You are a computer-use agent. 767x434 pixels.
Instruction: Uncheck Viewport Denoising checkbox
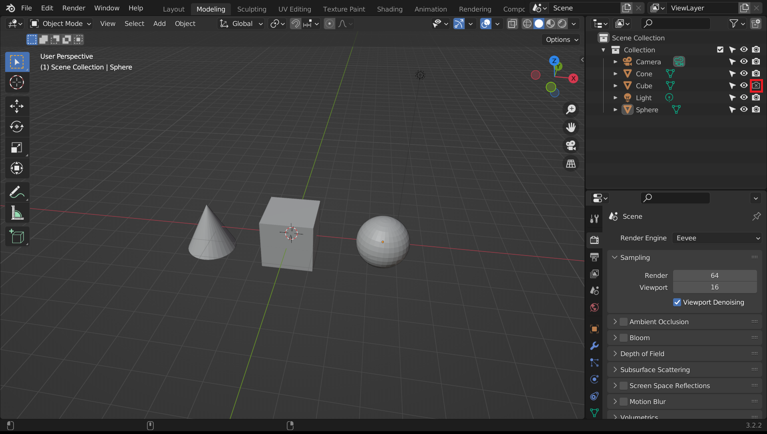(x=677, y=302)
